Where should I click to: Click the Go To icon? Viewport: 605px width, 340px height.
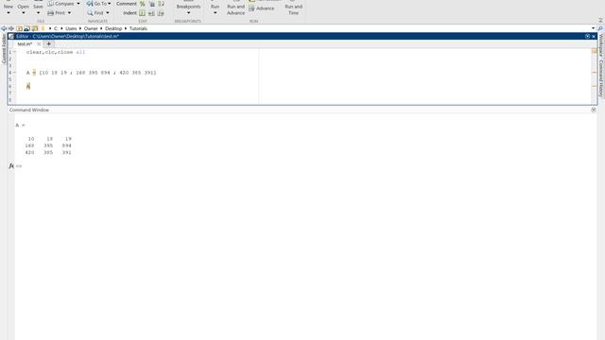[90, 4]
